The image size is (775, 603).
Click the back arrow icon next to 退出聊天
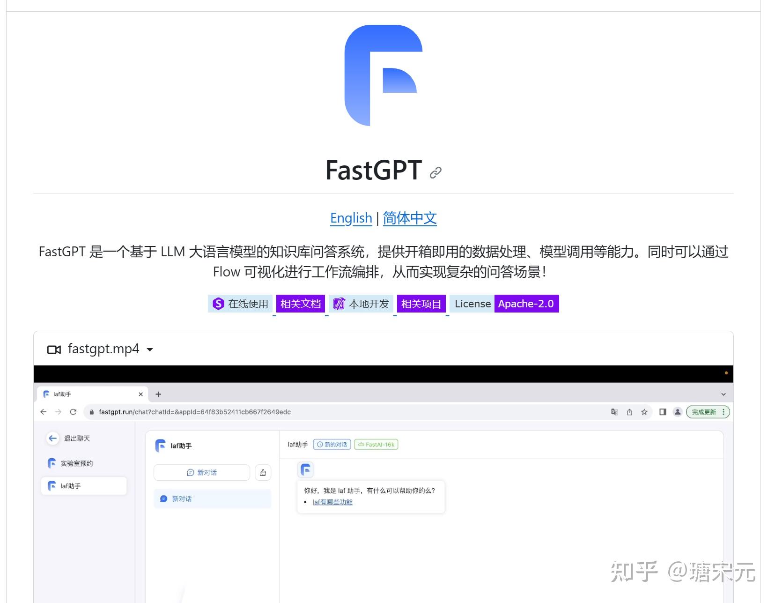53,438
